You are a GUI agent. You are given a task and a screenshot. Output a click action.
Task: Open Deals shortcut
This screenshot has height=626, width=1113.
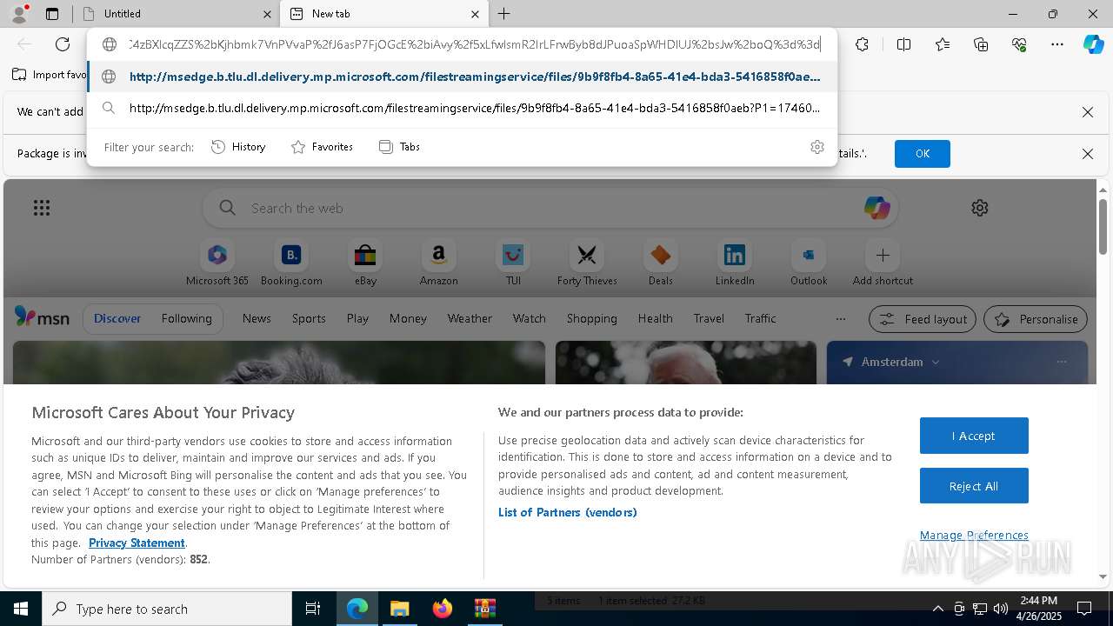pos(661,263)
